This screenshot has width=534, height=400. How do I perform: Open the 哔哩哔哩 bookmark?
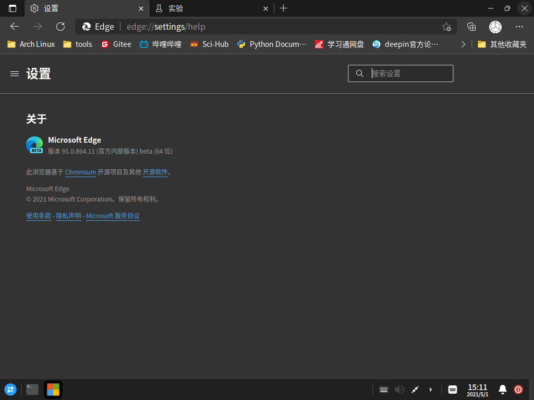click(x=161, y=44)
